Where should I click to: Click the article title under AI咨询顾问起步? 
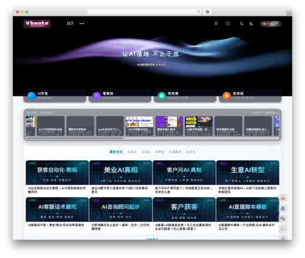coord(120,227)
